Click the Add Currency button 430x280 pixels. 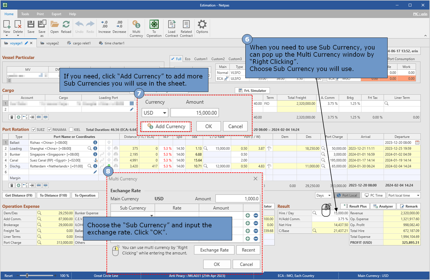(x=166, y=126)
